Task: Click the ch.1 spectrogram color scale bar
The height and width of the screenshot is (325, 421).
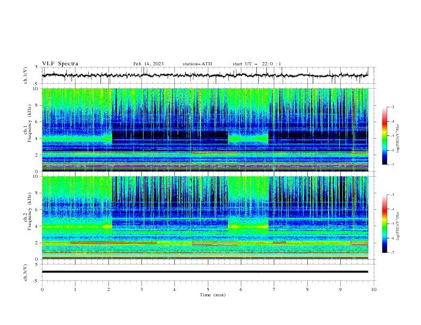Action: (384, 136)
